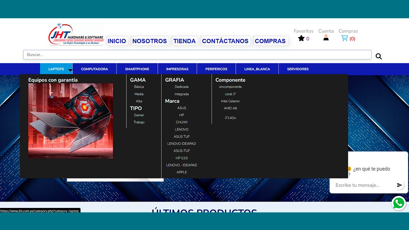Click the Componente heading
The height and width of the screenshot is (230, 409).
(230, 80)
